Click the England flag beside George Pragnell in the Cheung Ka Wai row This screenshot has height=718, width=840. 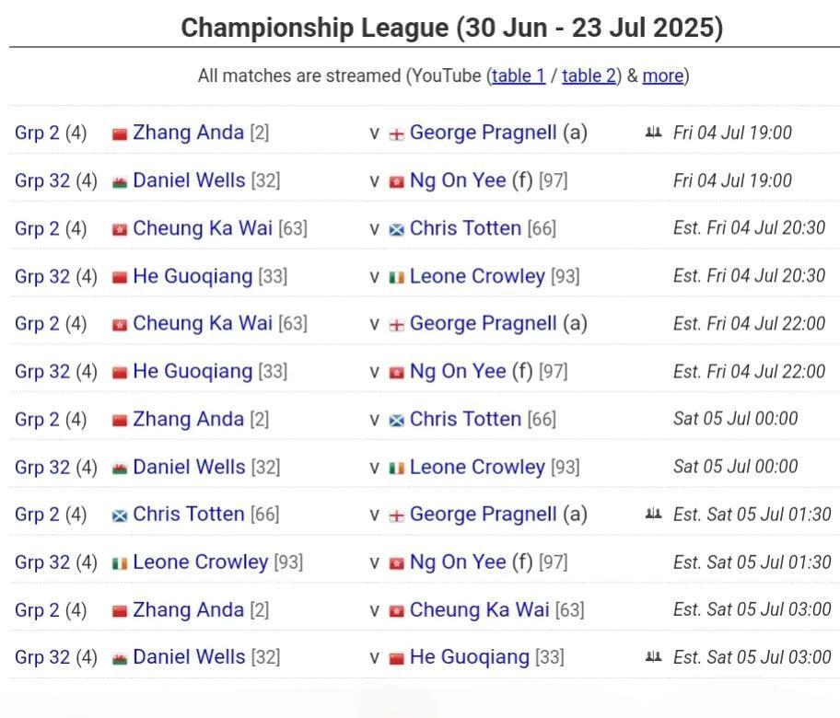(396, 326)
